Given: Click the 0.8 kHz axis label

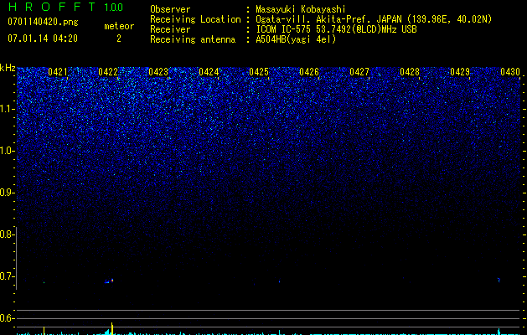Looking at the screenshot, I should 7,234.
